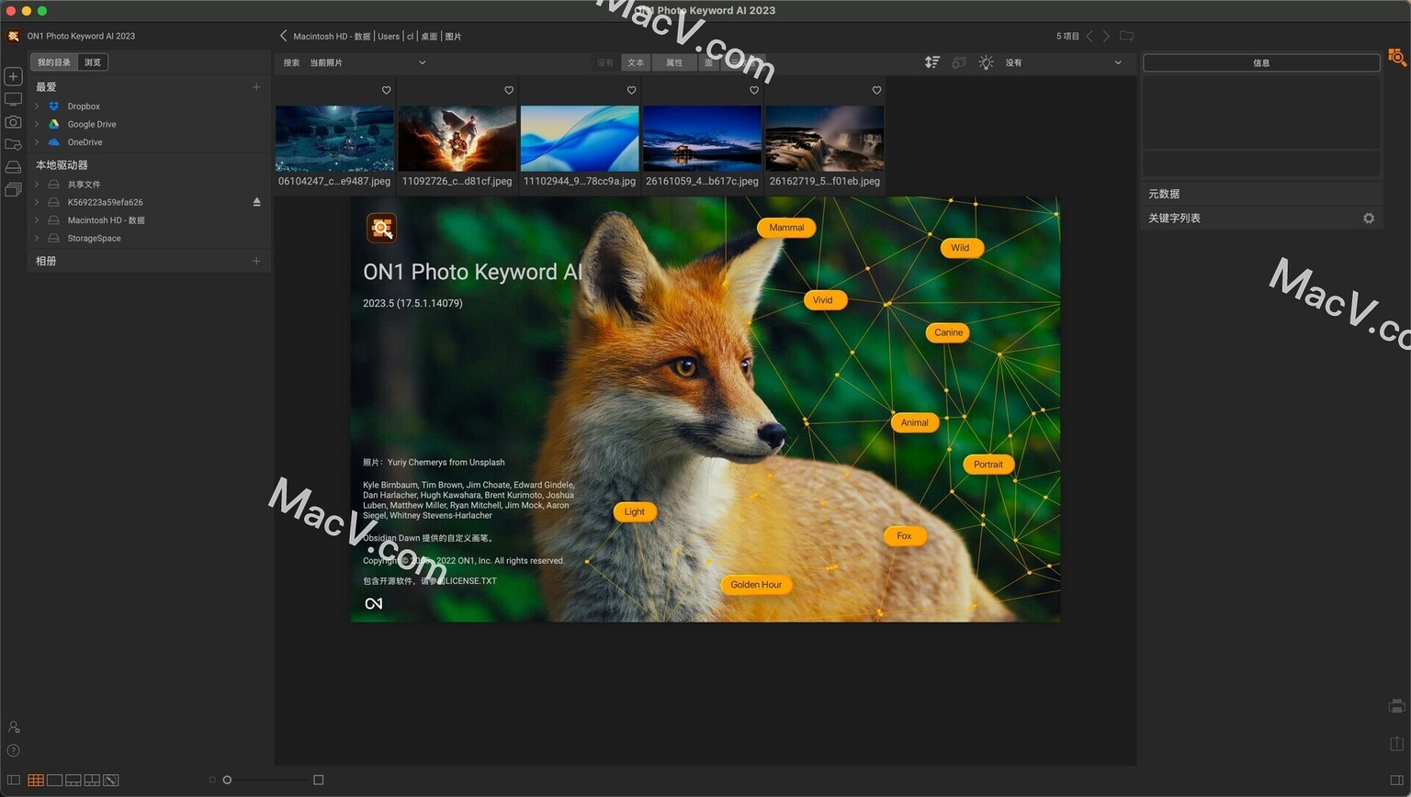Click the plus icon in left toolbar
The image size is (1411, 797).
click(13, 76)
